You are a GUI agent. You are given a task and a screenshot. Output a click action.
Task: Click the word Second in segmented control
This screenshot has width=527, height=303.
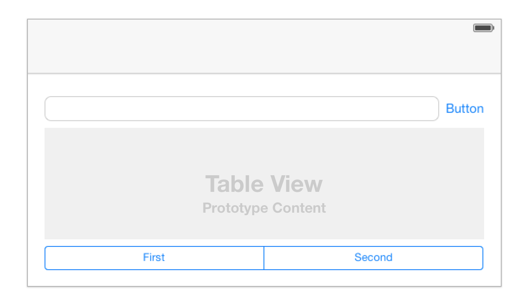(373, 258)
